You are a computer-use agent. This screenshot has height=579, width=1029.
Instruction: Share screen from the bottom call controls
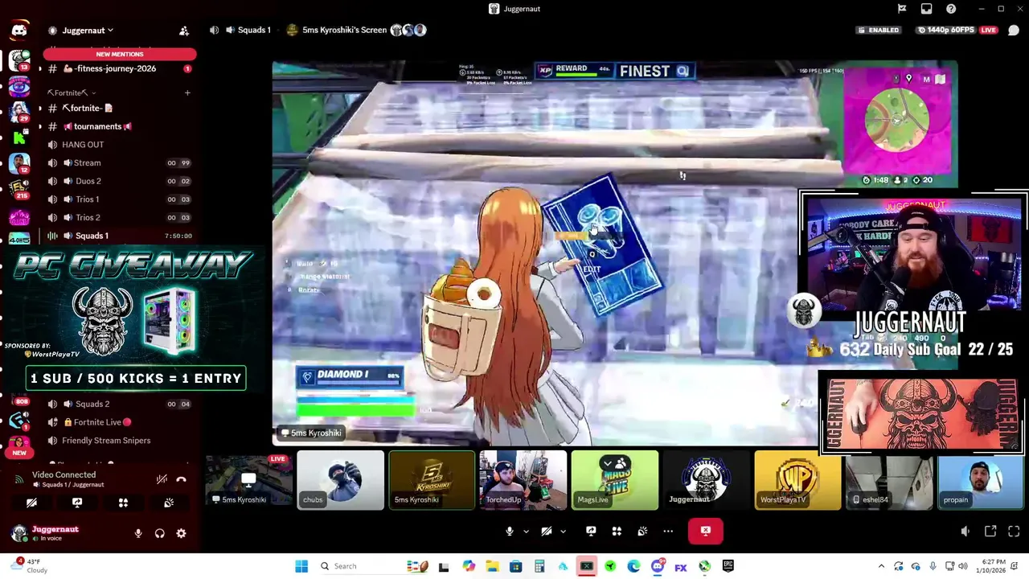[591, 531]
